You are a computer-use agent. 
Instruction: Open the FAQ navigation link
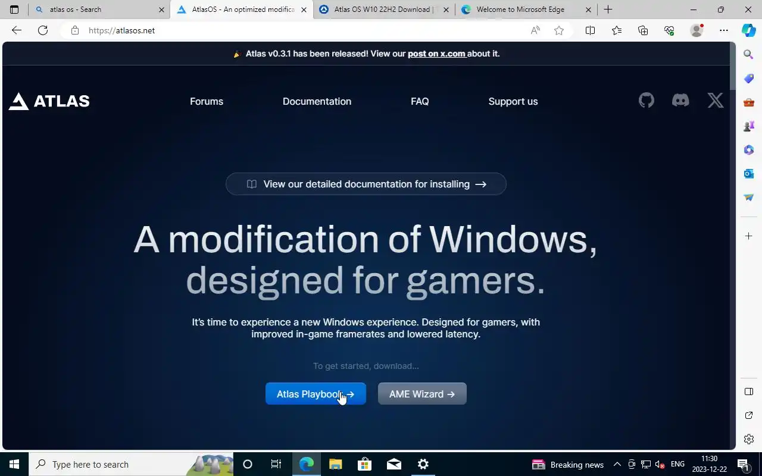[x=420, y=101]
